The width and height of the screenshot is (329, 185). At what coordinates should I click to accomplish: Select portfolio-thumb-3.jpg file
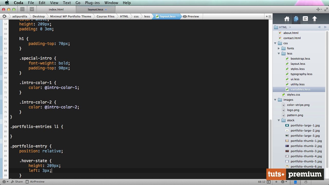(306, 151)
